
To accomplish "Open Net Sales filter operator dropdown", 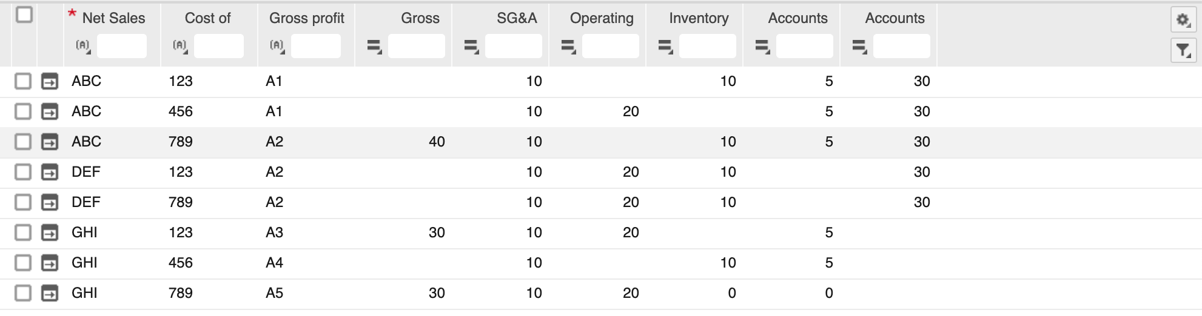I will (x=83, y=46).
